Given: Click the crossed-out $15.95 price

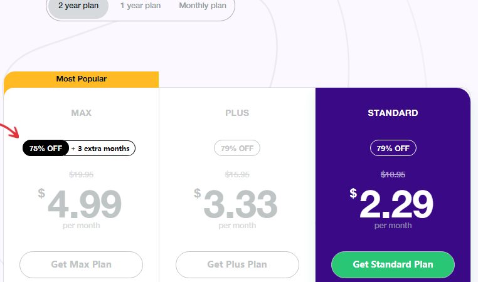Looking at the screenshot, I should [237, 174].
